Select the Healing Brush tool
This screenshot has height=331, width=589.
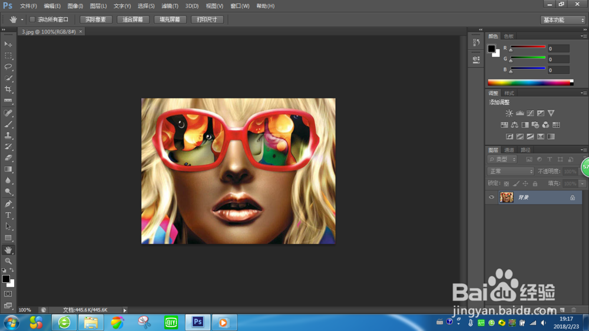coord(8,112)
